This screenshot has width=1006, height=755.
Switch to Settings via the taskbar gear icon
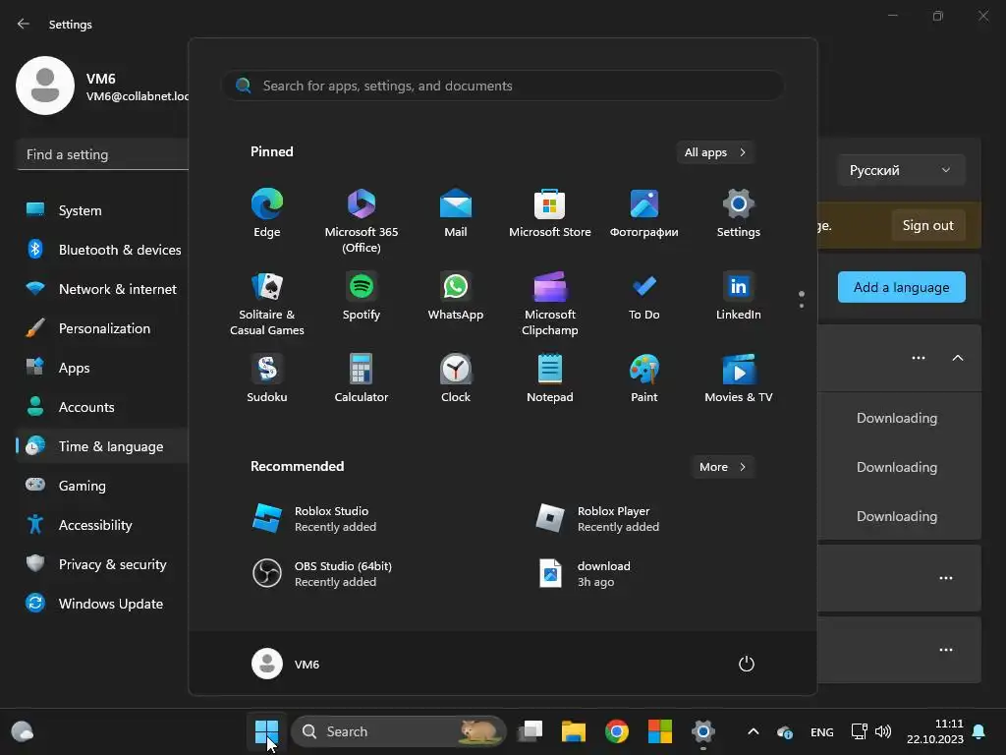(x=703, y=731)
